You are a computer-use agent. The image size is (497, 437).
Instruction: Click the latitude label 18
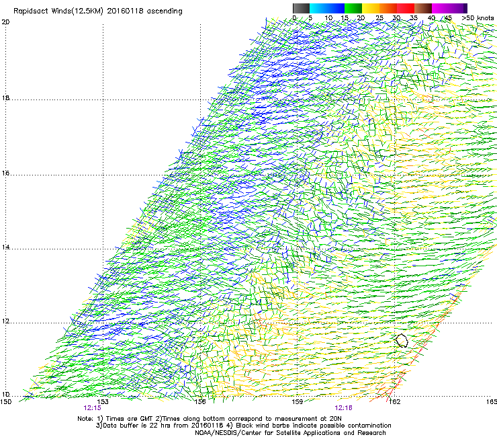(5, 97)
